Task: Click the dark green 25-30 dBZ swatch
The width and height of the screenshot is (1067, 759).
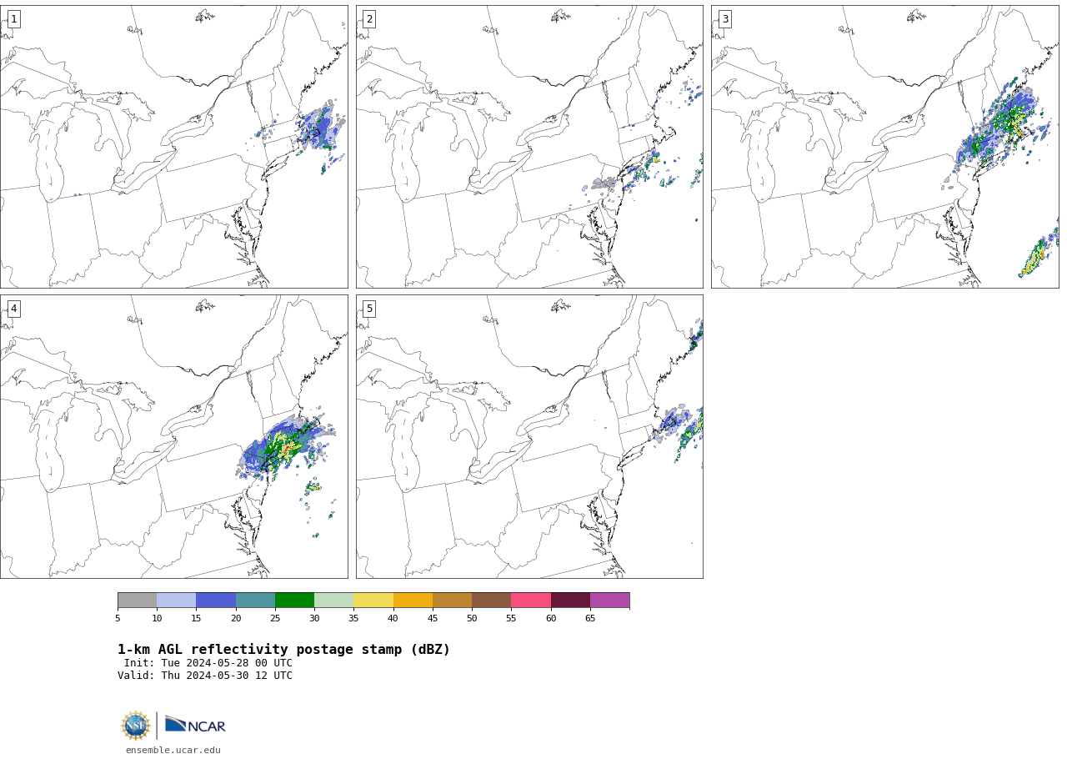Action: (294, 601)
